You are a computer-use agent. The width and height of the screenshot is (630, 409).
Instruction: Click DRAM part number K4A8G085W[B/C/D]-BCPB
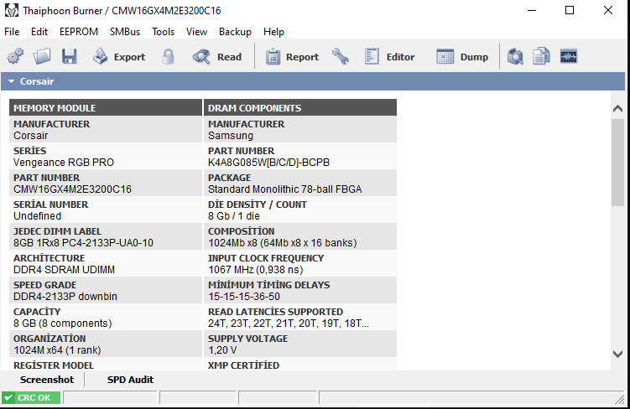click(268, 162)
